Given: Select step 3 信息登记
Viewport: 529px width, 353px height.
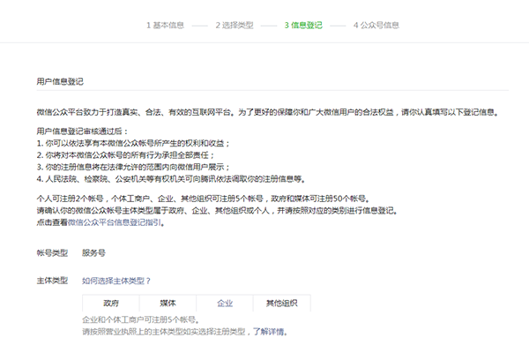Looking at the screenshot, I should (x=303, y=26).
